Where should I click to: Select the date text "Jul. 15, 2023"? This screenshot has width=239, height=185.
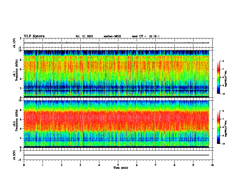click(x=84, y=36)
